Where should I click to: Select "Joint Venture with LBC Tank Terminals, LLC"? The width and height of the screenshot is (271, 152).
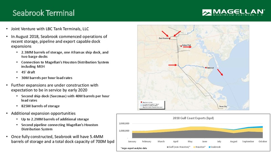[x=50, y=29]
